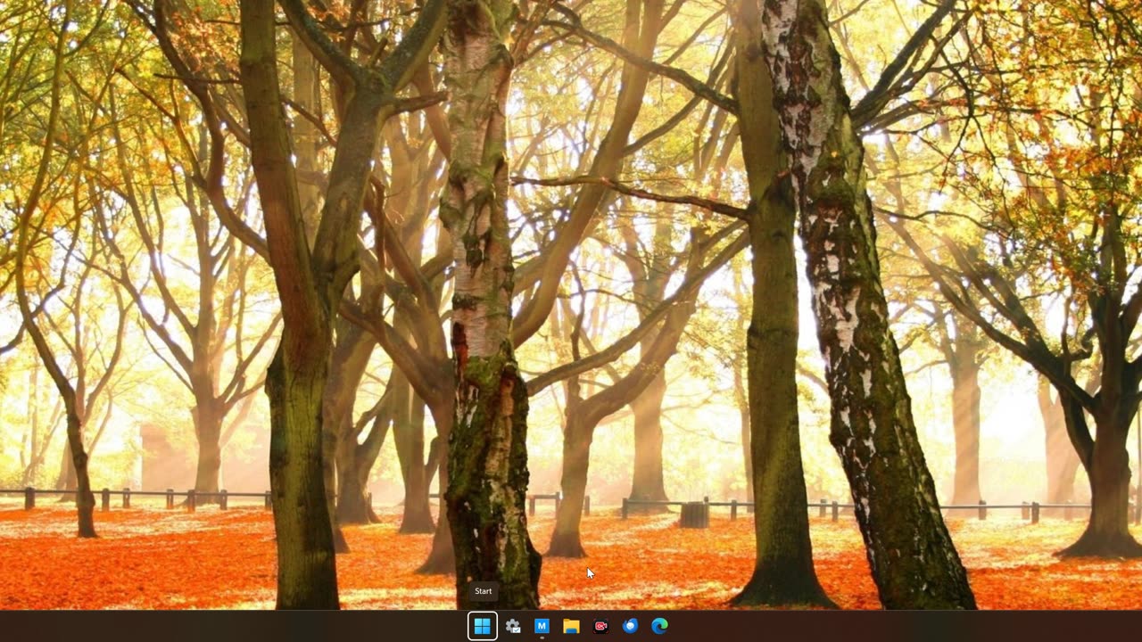Launch the red screen recorder app

click(x=600, y=626)
